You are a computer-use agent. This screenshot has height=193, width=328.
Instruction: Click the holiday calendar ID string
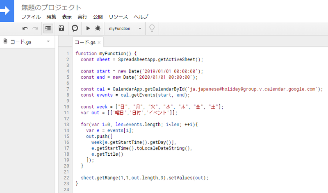253,89
